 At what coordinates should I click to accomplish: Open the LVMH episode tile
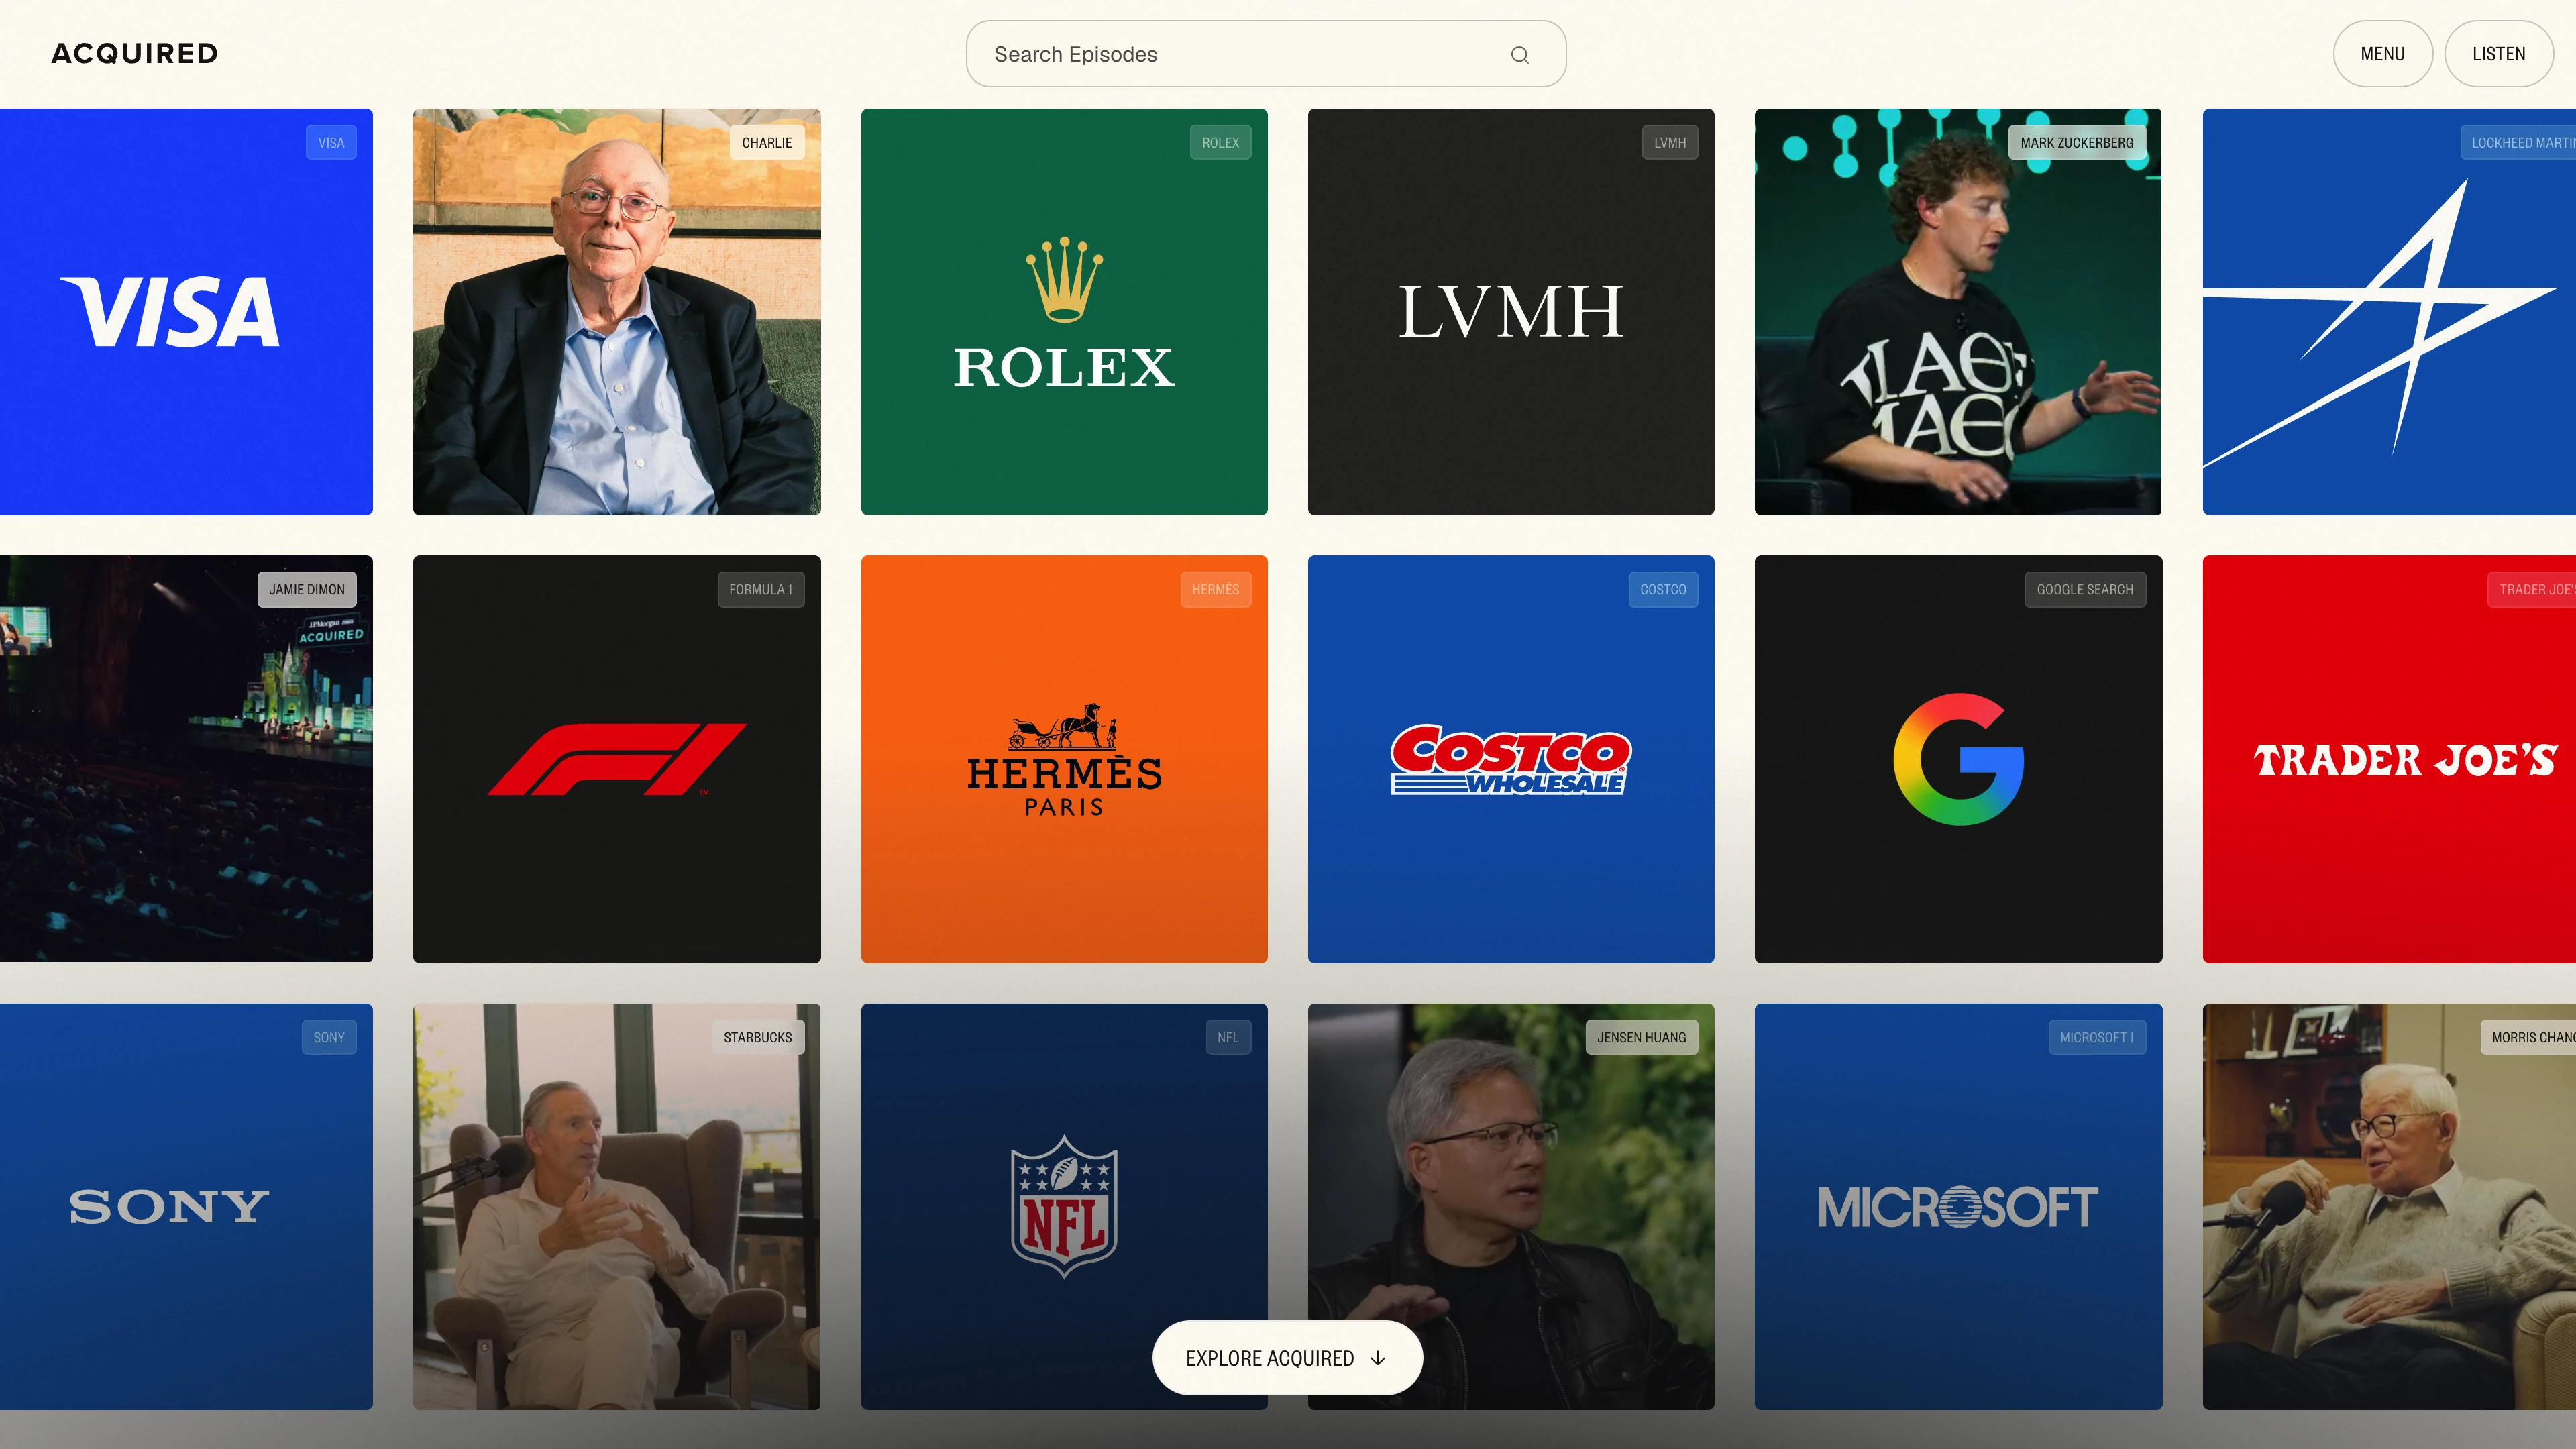point(1510,312)
